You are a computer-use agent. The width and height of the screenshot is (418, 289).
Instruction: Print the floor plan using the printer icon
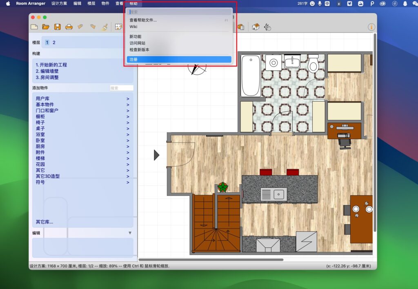click(69, 27)
